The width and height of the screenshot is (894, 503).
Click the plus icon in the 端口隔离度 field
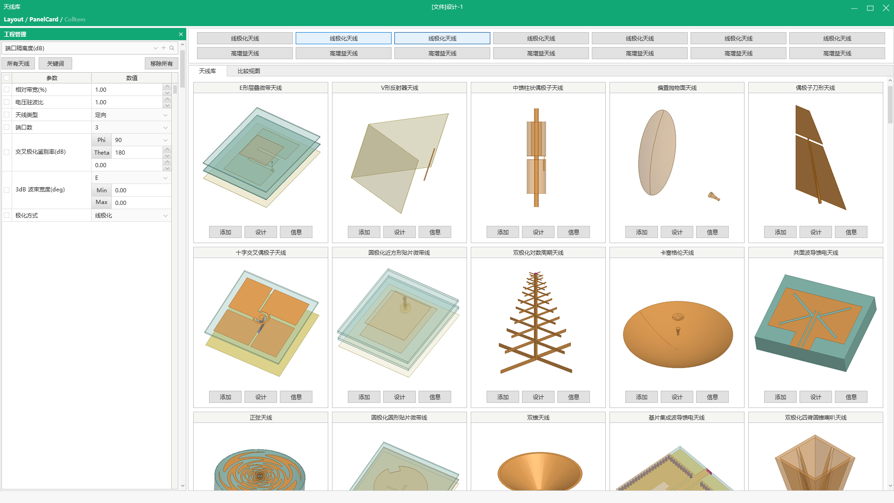(x=163, y=48)
